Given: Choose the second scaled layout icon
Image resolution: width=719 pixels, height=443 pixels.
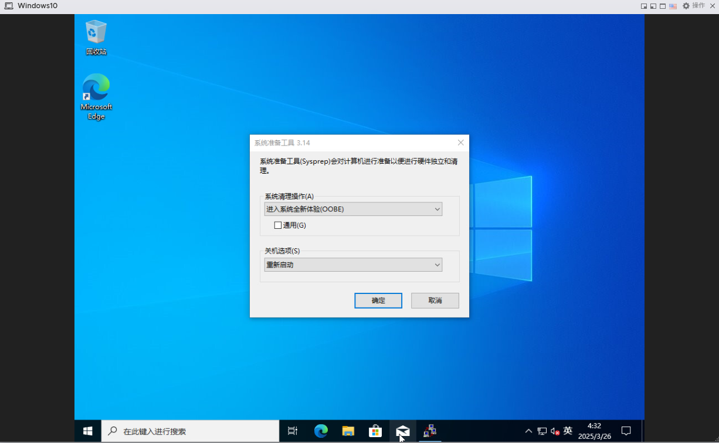Looking at the screenshot, I should pos(653,6).
